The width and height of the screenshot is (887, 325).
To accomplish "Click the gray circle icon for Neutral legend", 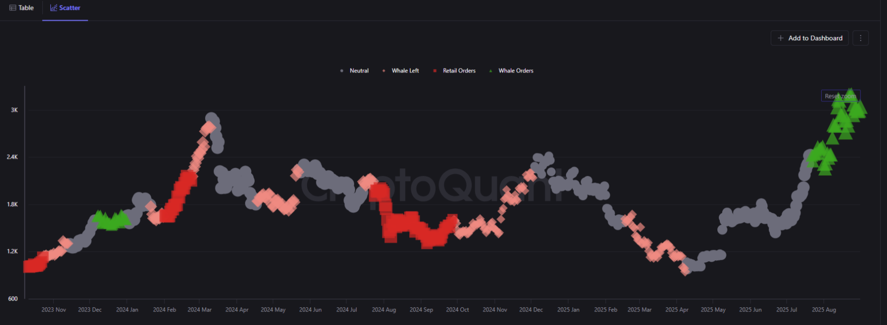I will (341, 70).
